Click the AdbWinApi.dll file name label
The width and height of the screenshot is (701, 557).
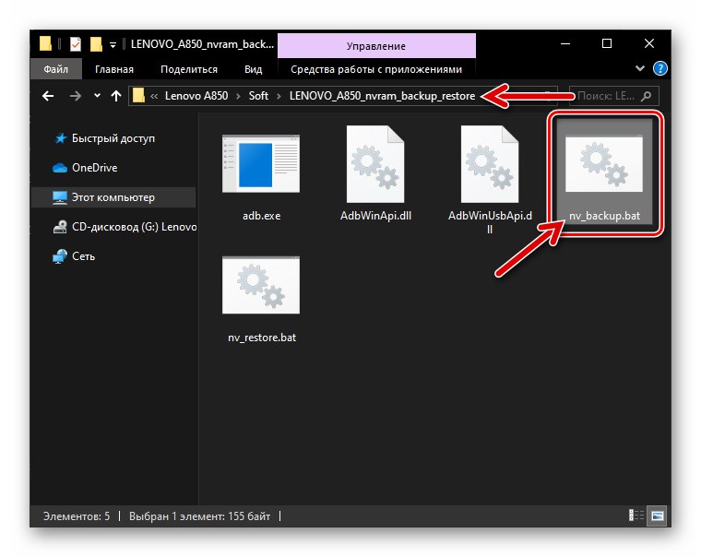click(x=375, y=216)
